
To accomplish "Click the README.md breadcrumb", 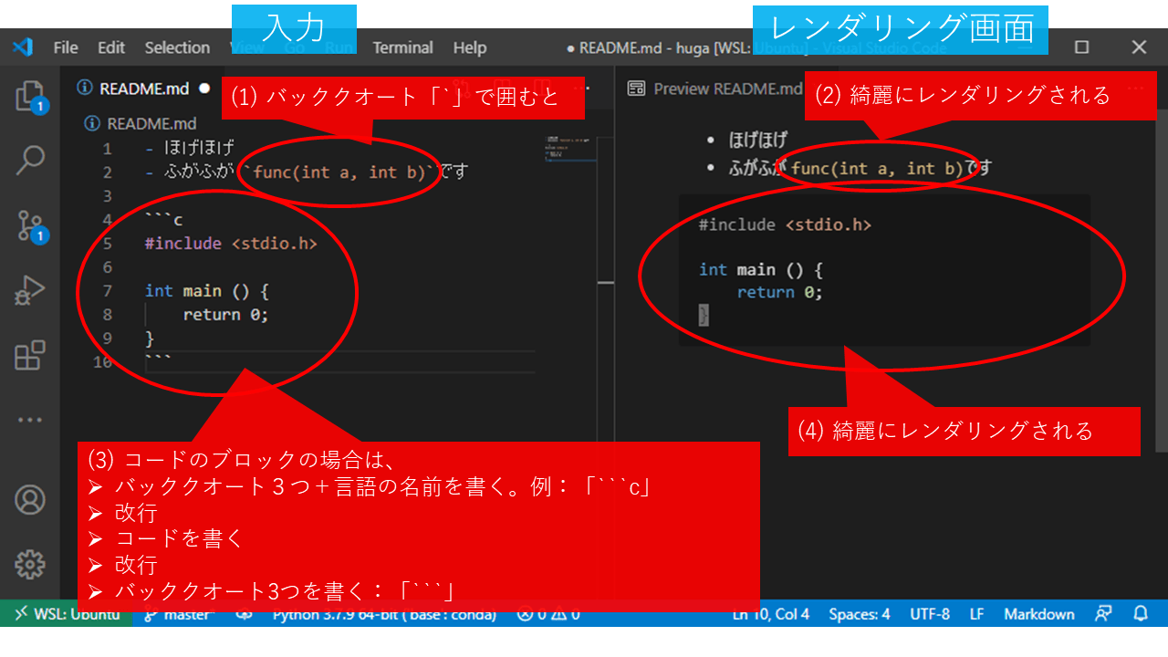I will tap(140, 123).
